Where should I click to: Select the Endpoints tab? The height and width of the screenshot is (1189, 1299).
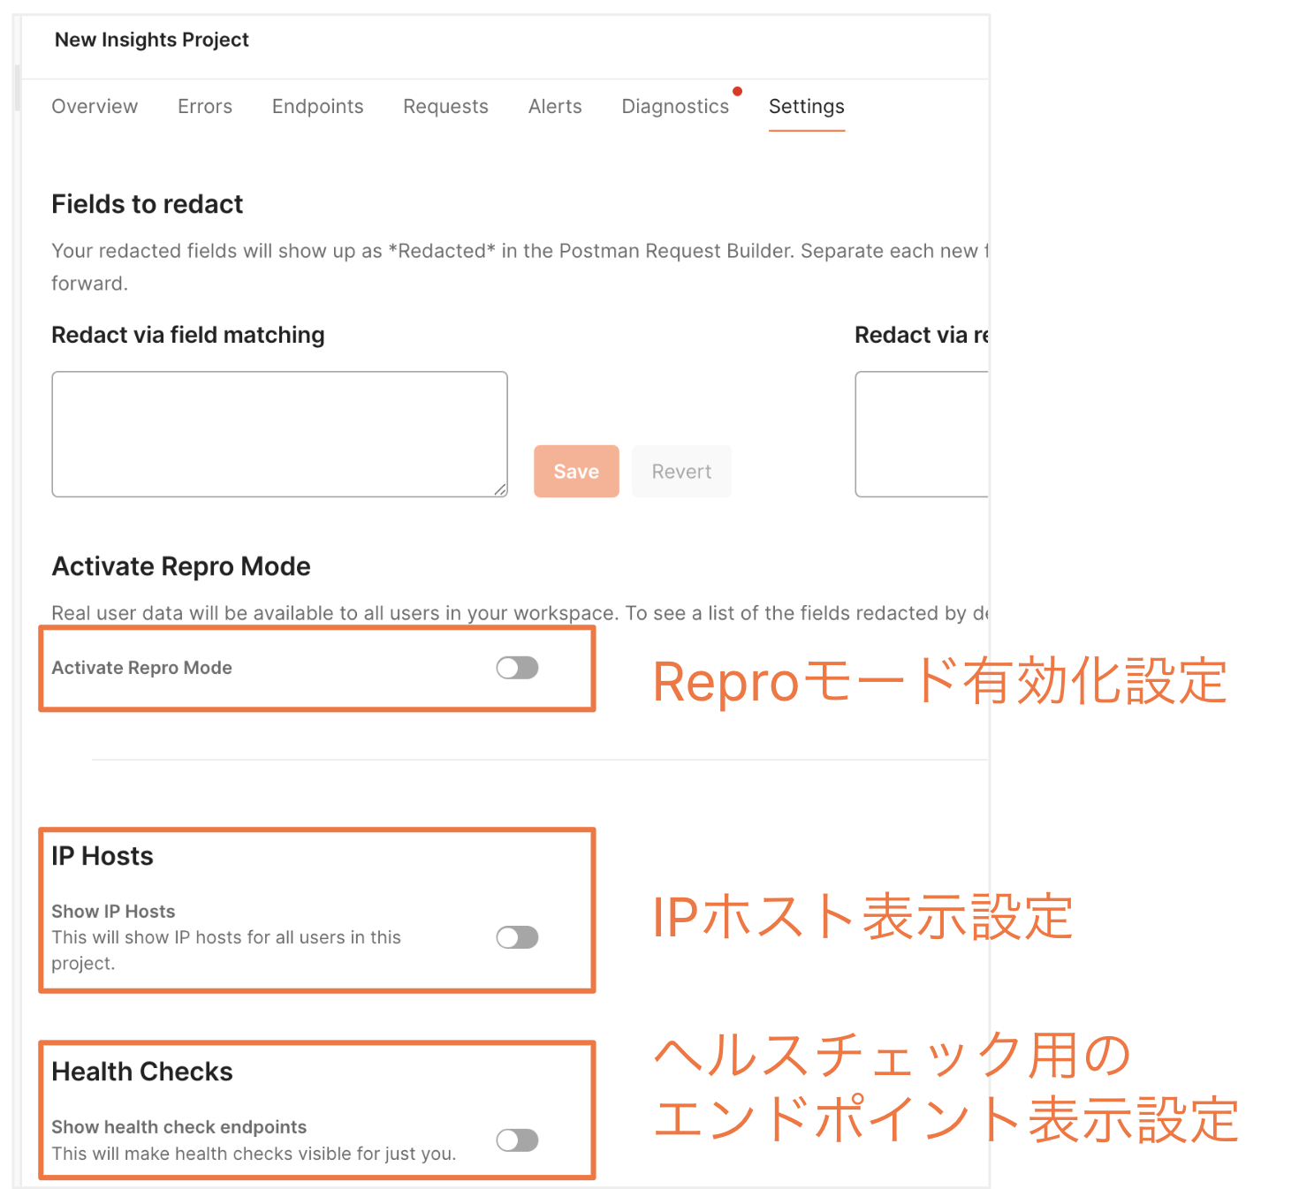pos(317,106)
